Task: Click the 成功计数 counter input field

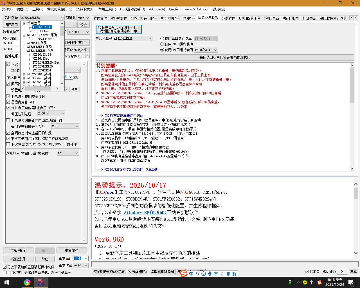Action: [342, 272]
